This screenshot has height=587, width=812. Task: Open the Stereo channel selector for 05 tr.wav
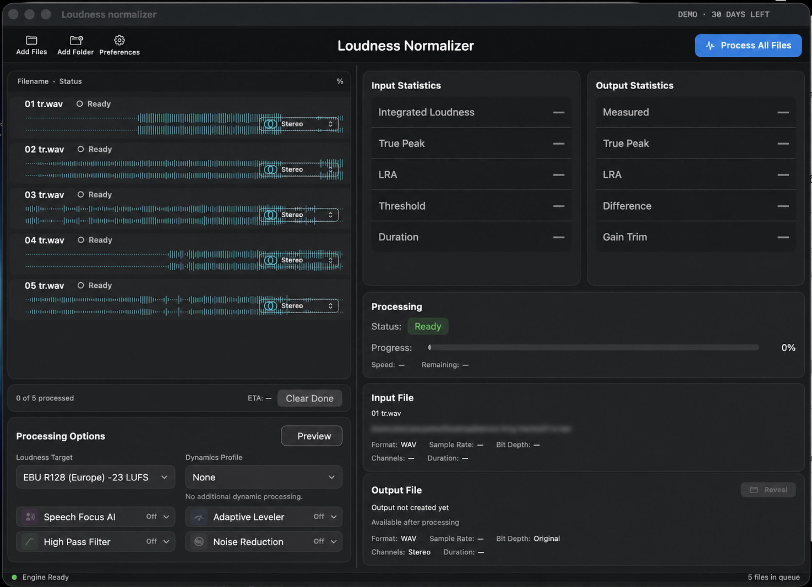299,306
